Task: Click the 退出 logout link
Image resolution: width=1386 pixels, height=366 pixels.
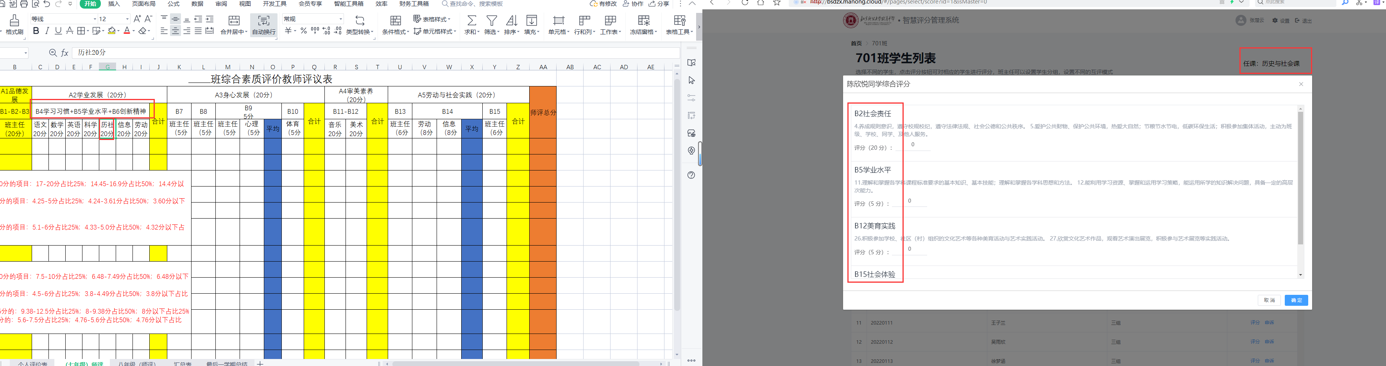Action: click(x=1303, y=20)
